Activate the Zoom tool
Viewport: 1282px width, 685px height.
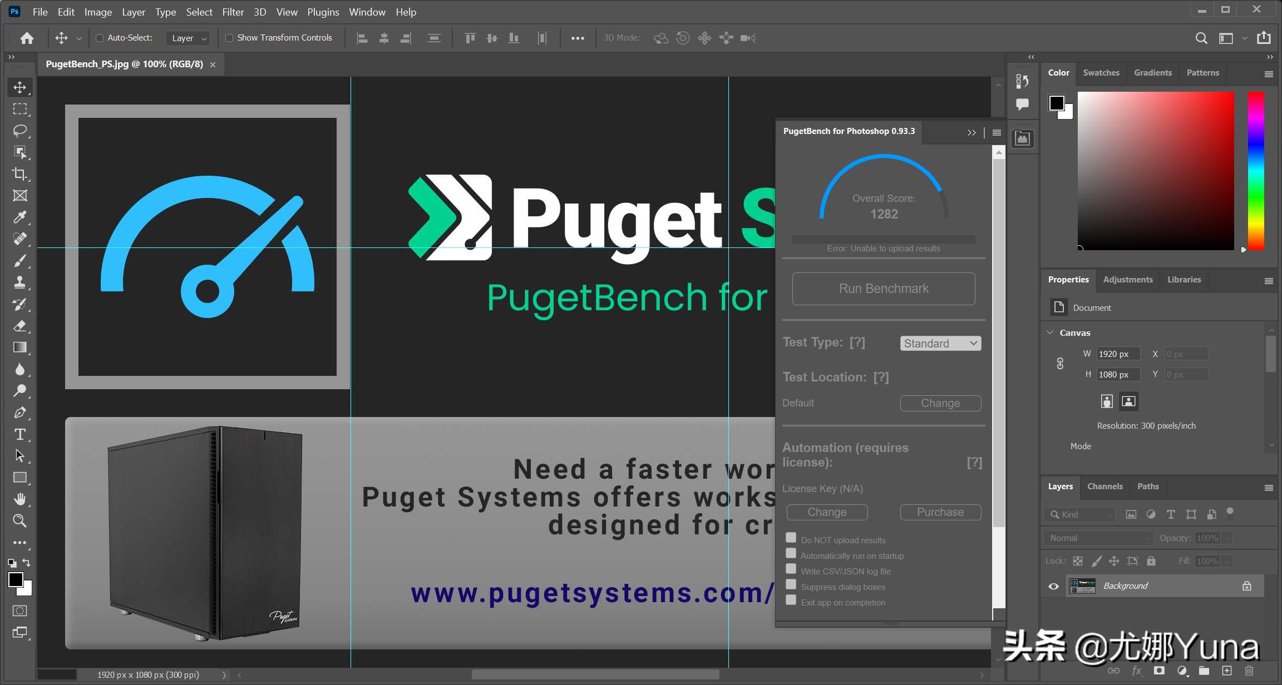20,521
